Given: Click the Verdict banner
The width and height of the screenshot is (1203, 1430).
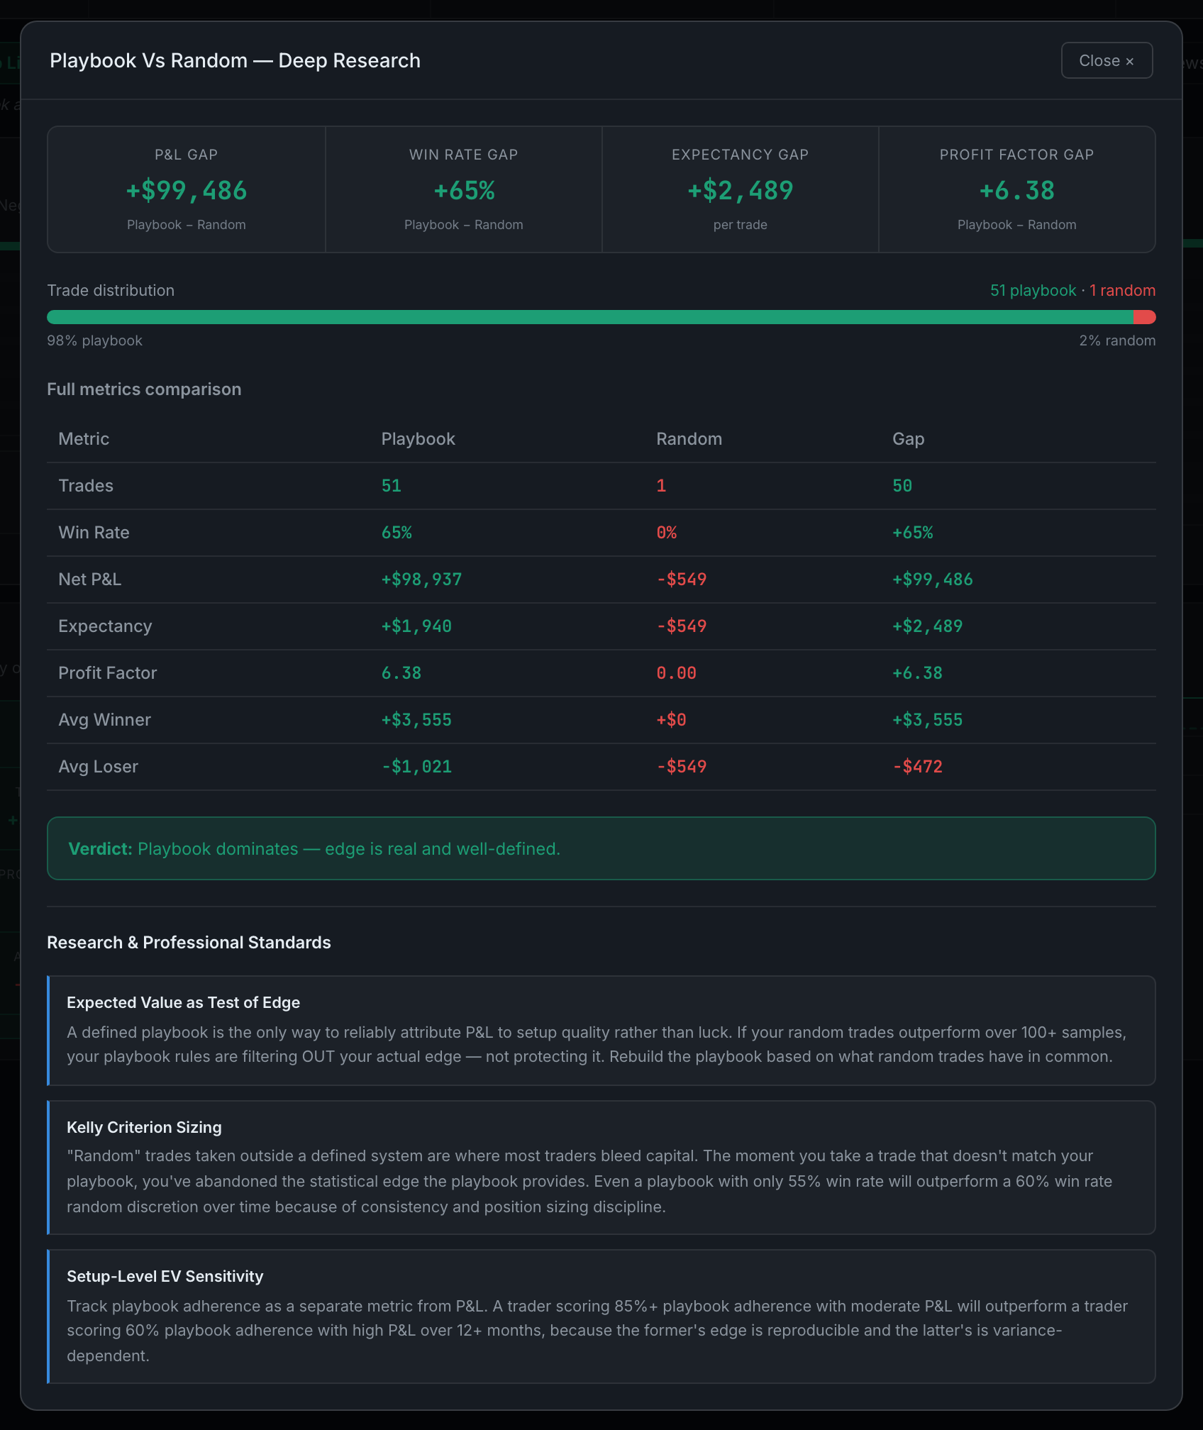Looking at the screenshot, I should (x=601, y=848).
